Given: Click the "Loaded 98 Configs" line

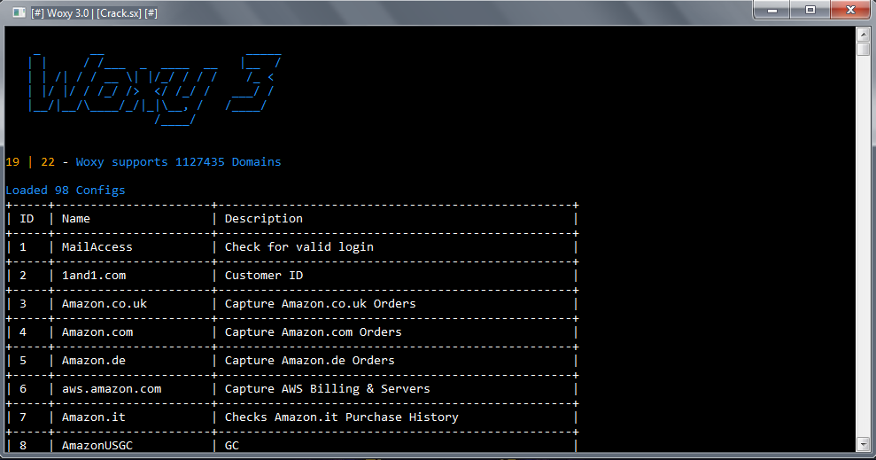Looking at the screenshot, I should click(66, 190).
